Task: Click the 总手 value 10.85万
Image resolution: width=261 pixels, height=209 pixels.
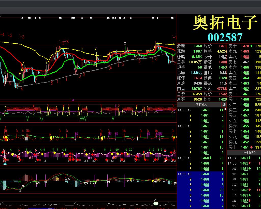Action: coord(195,62)
